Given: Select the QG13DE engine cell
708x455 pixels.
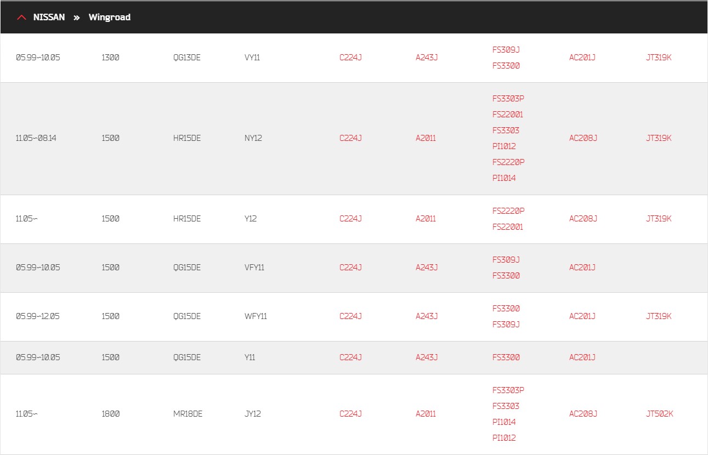Looking at the screenshot, I should 187,58.
